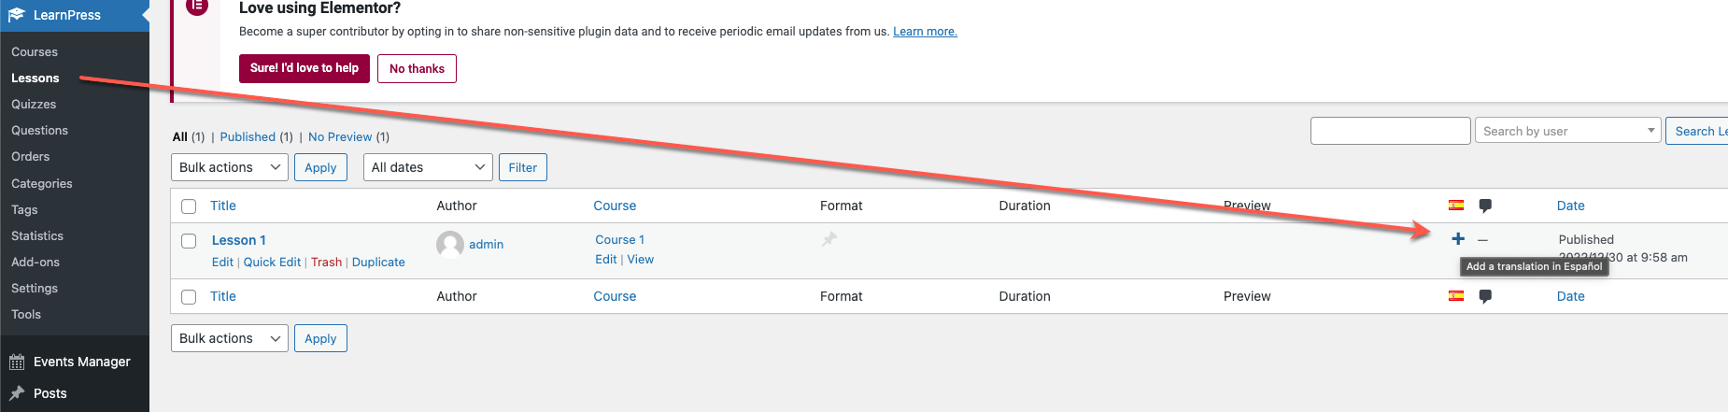The width and height of the screenshot is (1728, 412).
Task: Click the LearnPress graduation cap icon
Action: (17, 14)
